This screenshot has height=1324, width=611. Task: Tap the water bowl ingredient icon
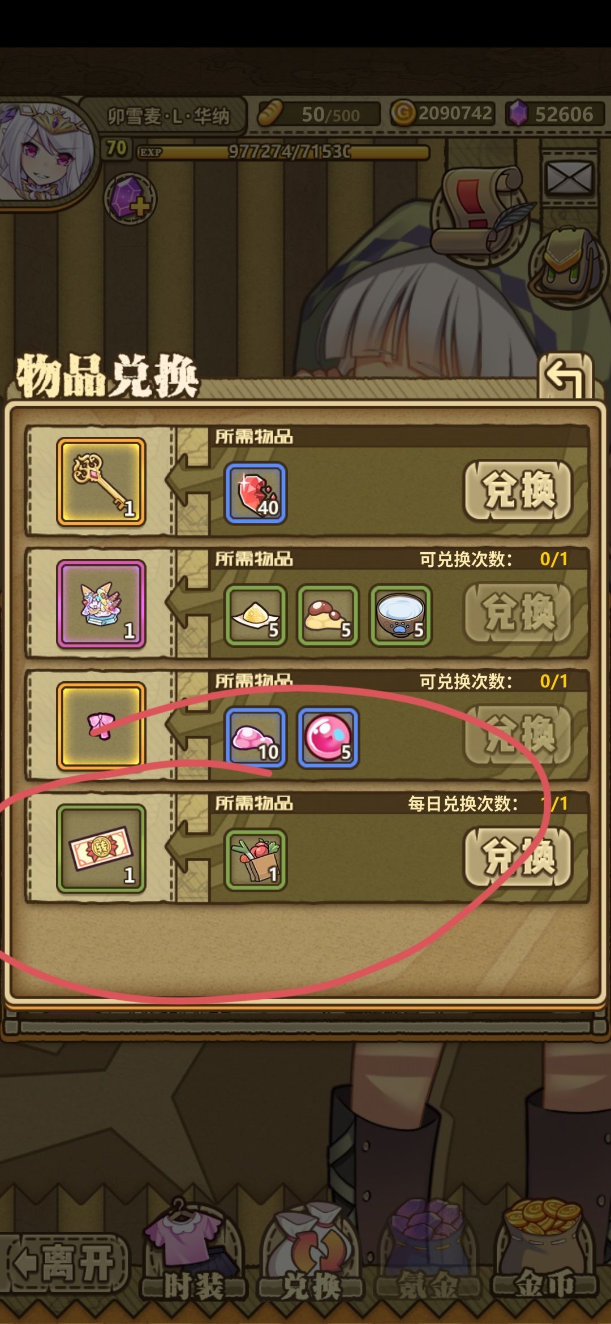click(401, 616)
